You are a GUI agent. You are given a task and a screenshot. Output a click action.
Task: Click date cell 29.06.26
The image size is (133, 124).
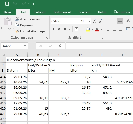pyautogui.click(x=17, y=114)
